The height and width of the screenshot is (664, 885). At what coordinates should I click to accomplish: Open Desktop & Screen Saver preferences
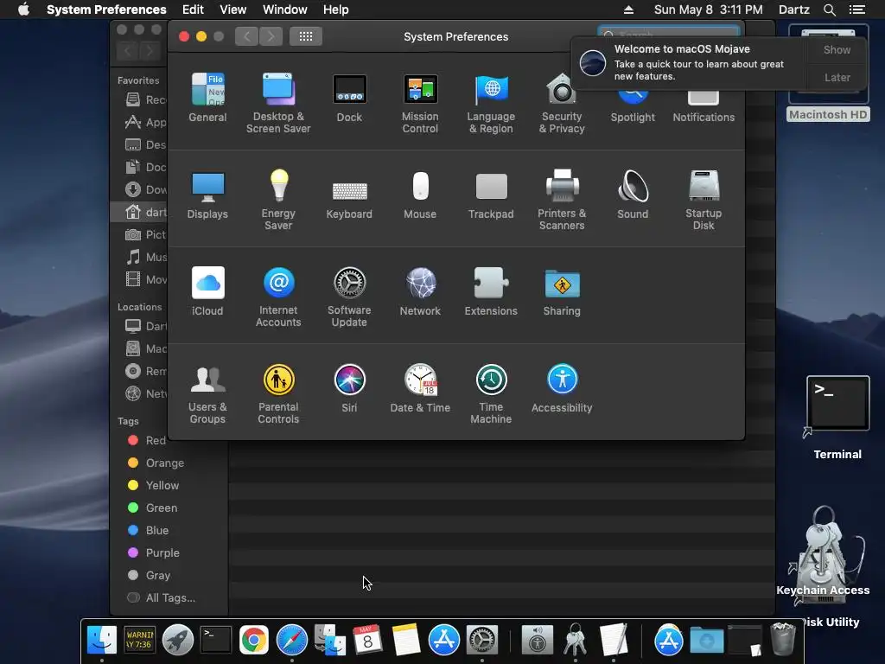click(278, 103)
